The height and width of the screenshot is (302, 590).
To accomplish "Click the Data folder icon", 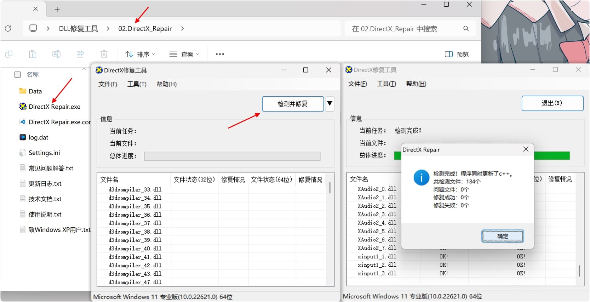I will click(x=23, y=91).
